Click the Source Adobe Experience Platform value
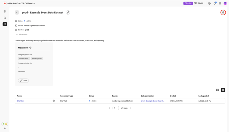 (34, 26)
